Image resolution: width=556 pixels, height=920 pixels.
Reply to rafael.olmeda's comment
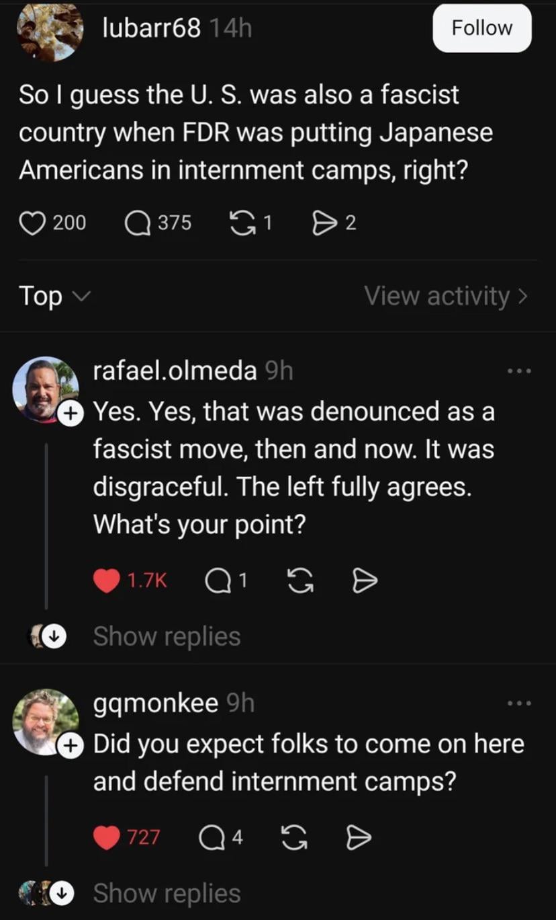click(216, 581)
